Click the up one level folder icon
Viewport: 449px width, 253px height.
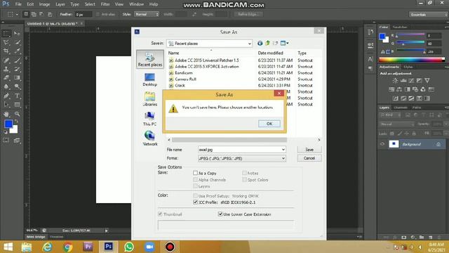click(x=267, y=44)
